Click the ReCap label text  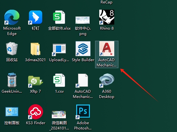pos(106,2)
